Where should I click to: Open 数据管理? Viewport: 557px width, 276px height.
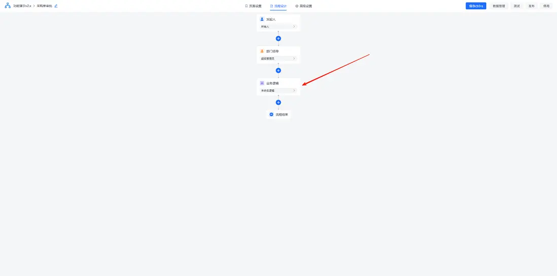tap(499, 6)
